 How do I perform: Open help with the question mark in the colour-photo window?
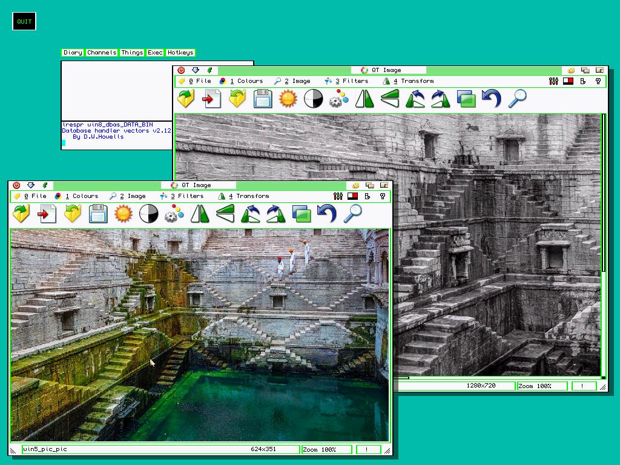[383, 196]
